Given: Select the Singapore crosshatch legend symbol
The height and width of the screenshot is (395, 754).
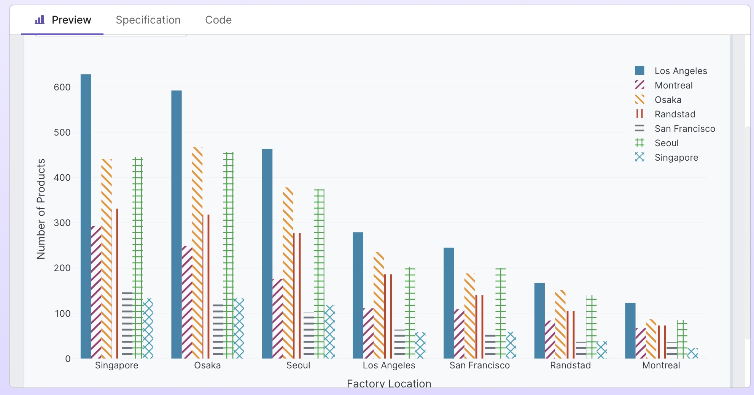Looking at the screenshot, I should (x=641, y=157).
